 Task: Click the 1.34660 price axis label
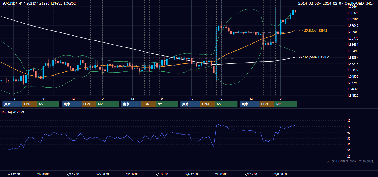tap(353, 89)
